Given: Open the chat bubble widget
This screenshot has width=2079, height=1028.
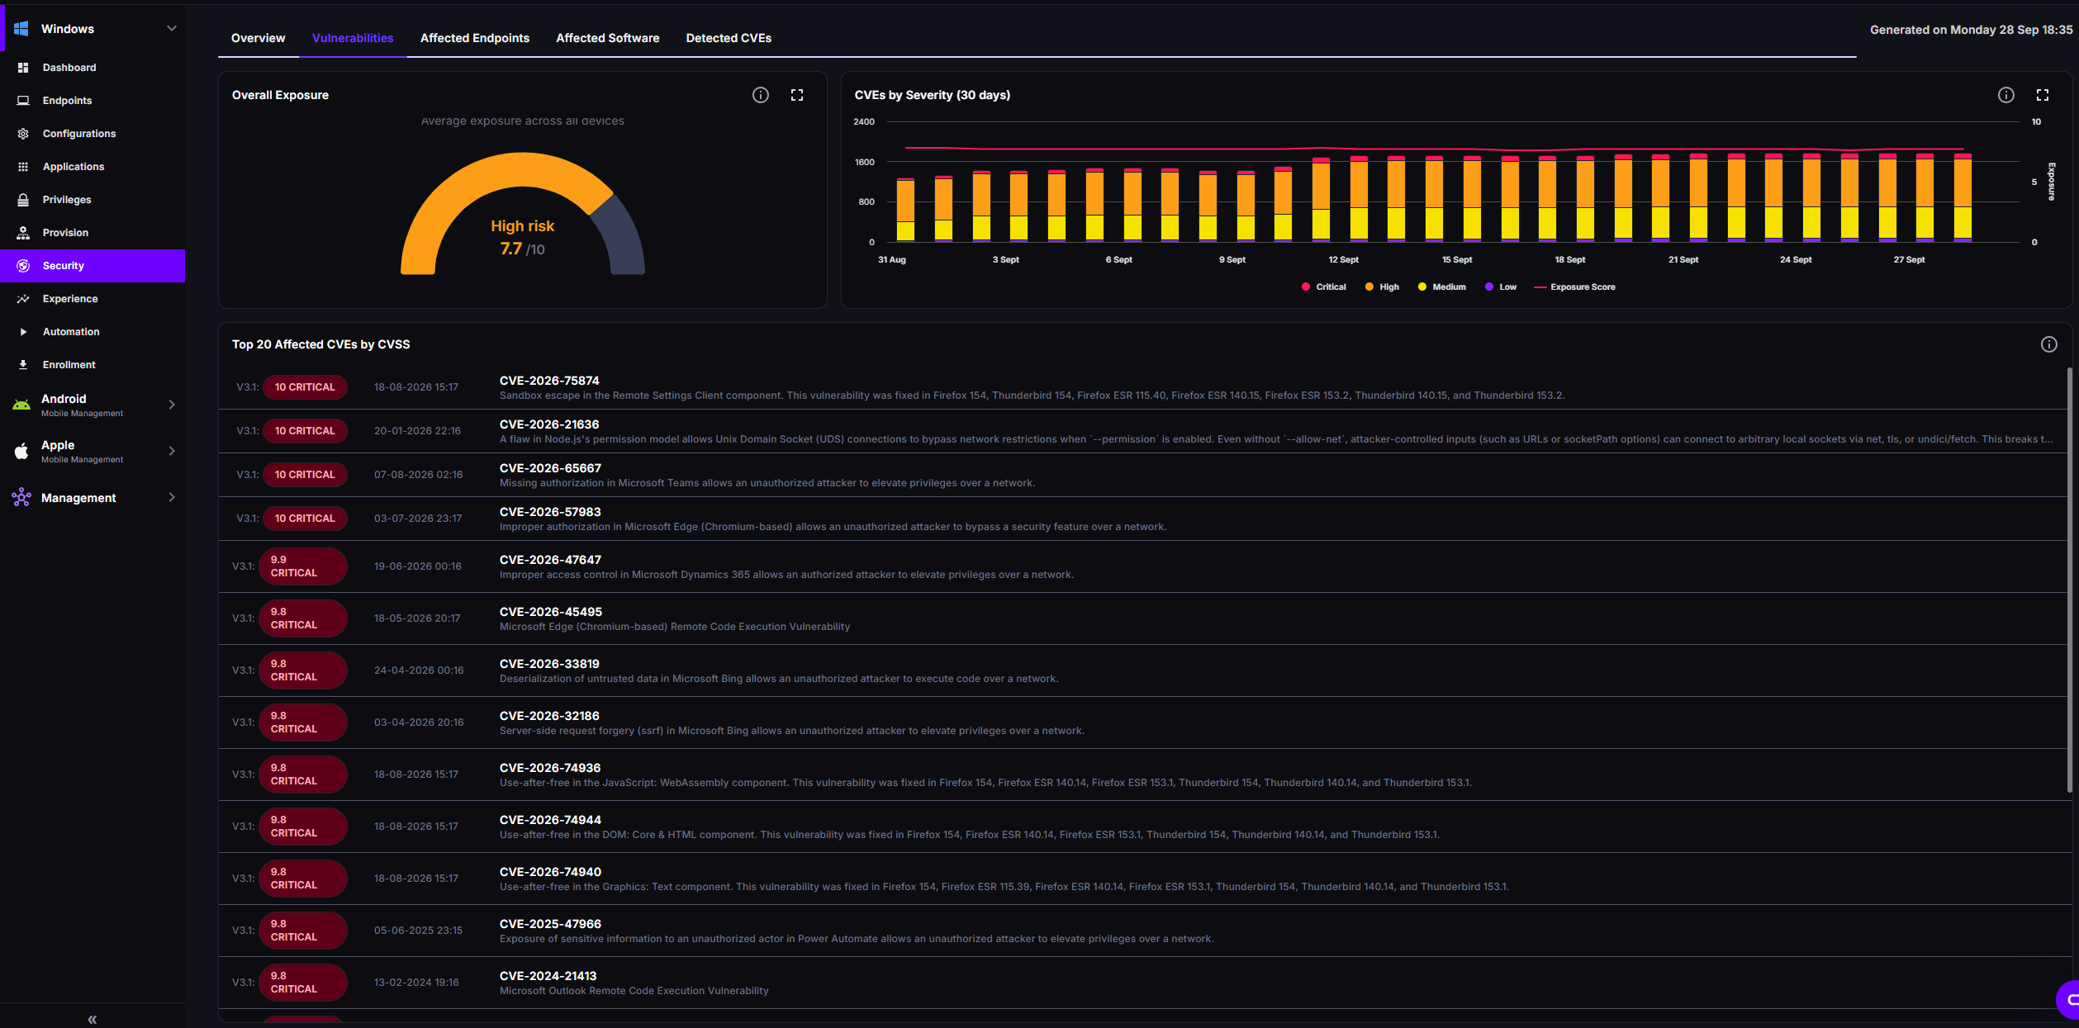Looking at the screenshot, I should [x=2070, y=1000].
